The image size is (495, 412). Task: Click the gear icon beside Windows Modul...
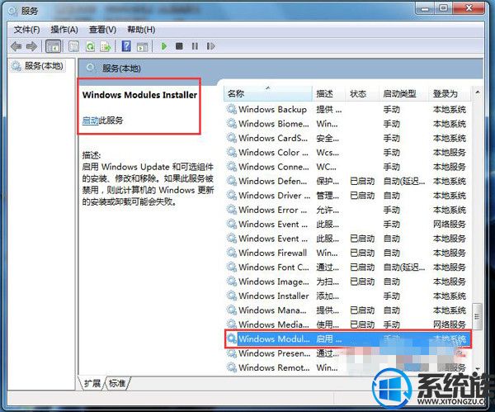231,339
